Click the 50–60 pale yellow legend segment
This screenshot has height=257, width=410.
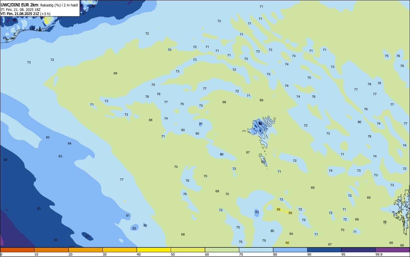pos(188,250)
